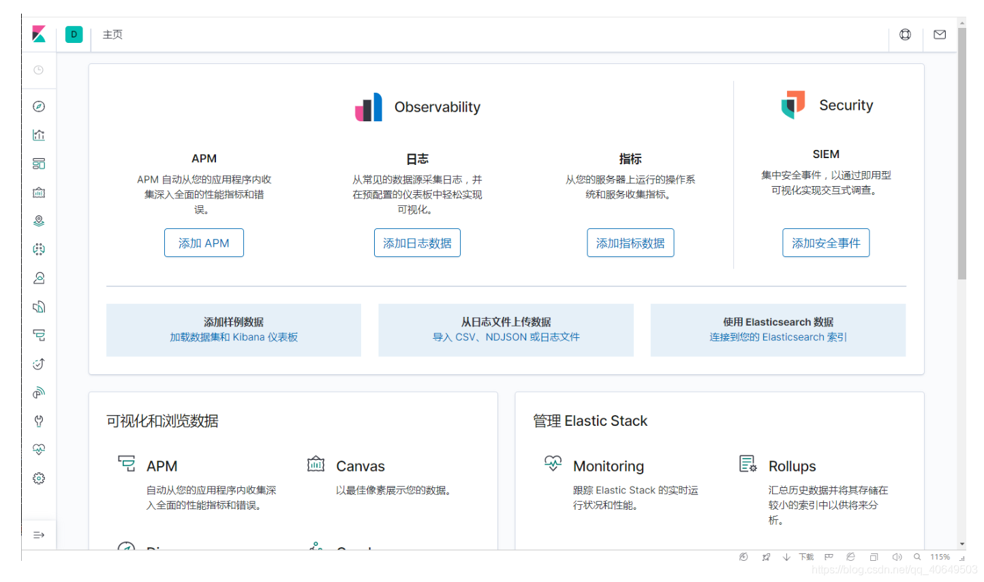Click the 指标 heading text

(630, 159)
